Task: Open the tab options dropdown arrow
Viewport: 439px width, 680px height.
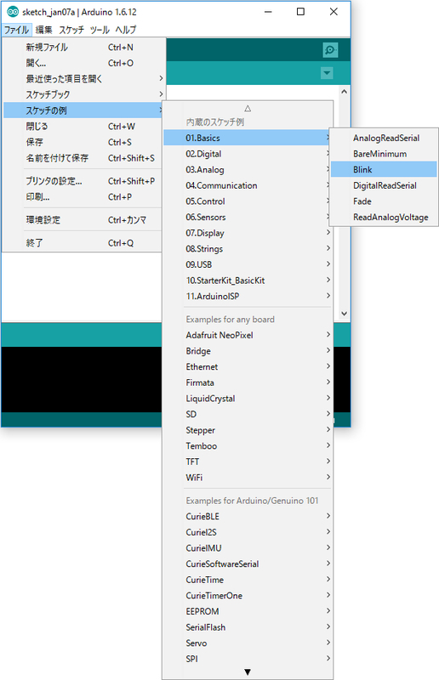Action: click(327, 73)
